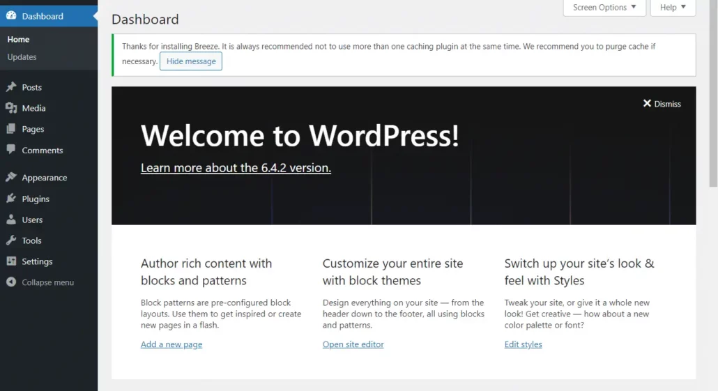The image size is (718, 391).
Task: Click the 'Thanks for installing Breeze' notice text
Action: tap(389, 53)
